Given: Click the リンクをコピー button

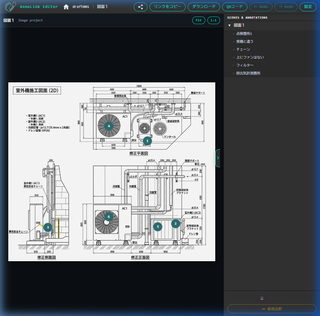Looking at the screenshot, I should [167, 7].
